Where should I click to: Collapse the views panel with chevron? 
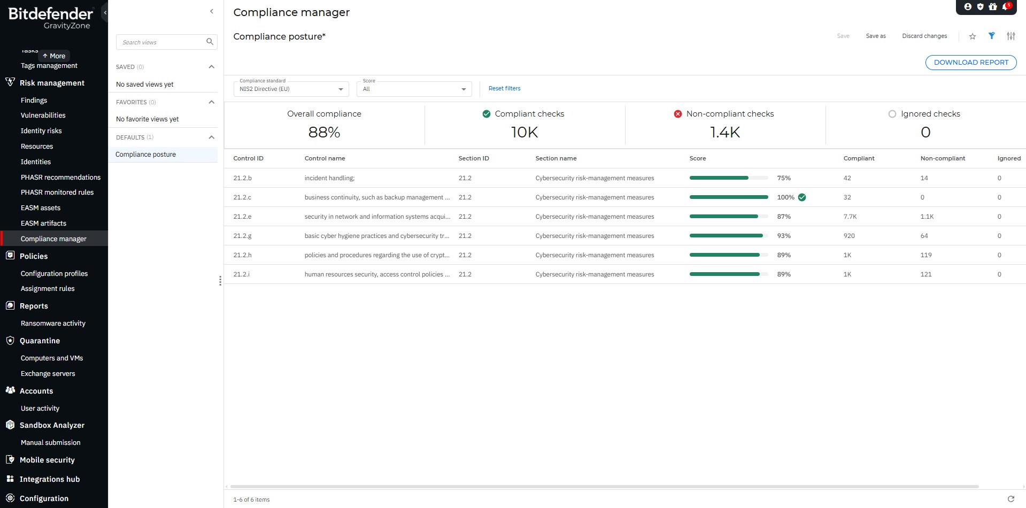click(212, 11)
